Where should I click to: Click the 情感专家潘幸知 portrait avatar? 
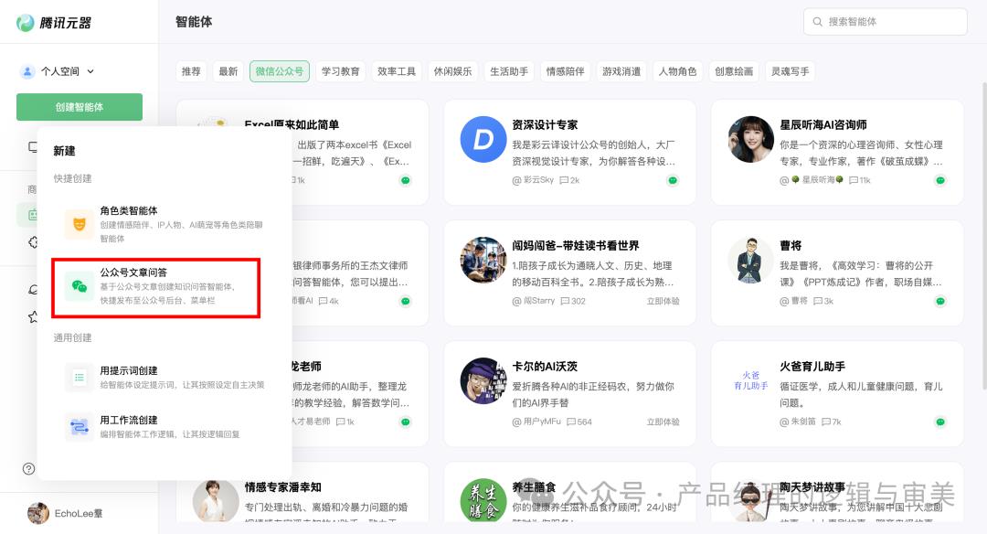pos(216,501)
